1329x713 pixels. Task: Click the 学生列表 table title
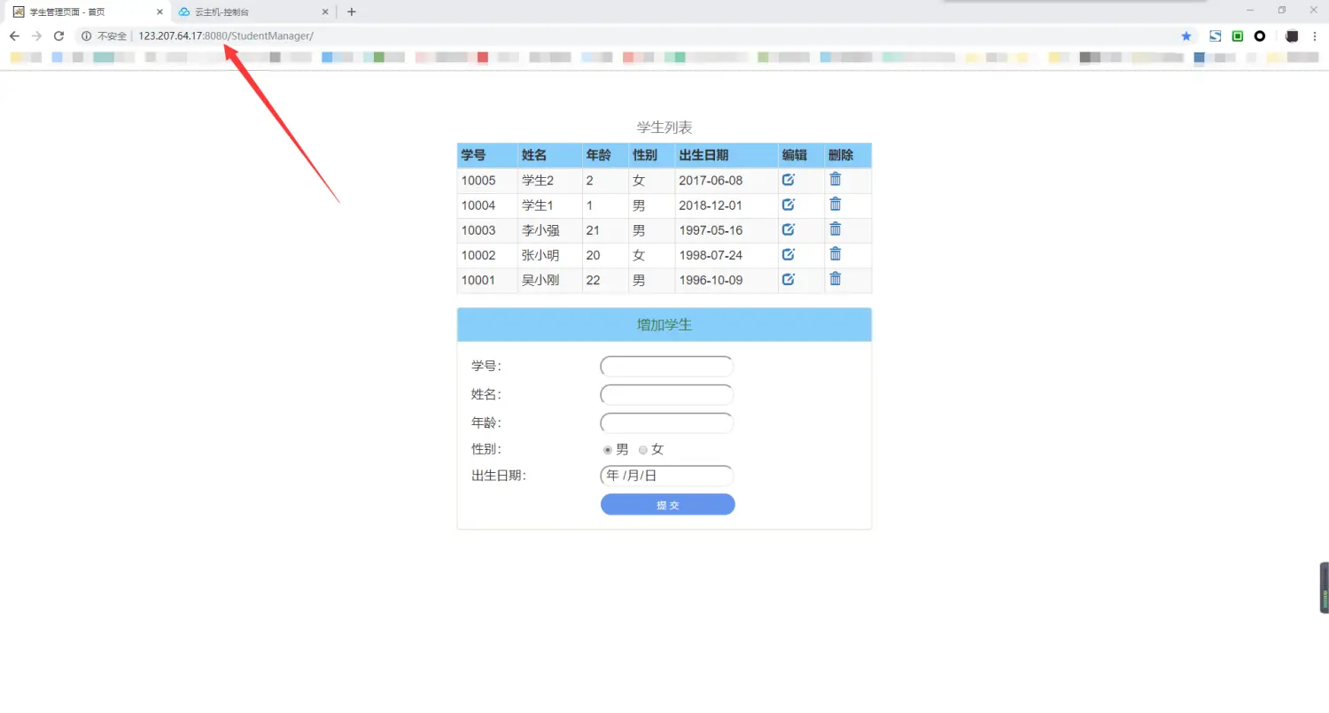click(x=664, y=128)
